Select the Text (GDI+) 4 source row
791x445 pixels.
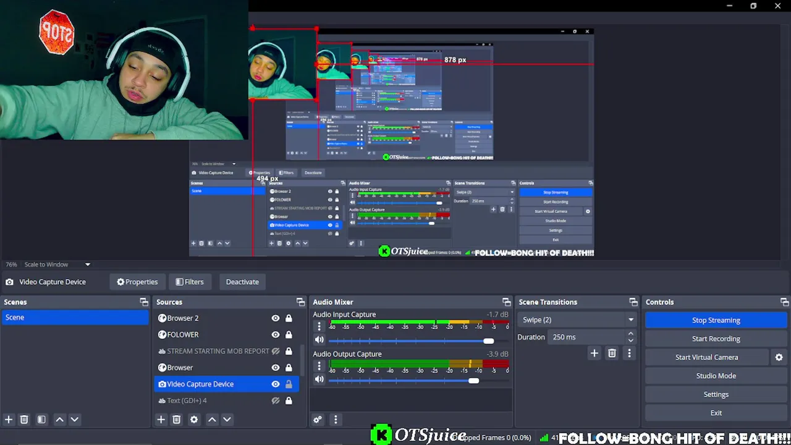point(226,400)
